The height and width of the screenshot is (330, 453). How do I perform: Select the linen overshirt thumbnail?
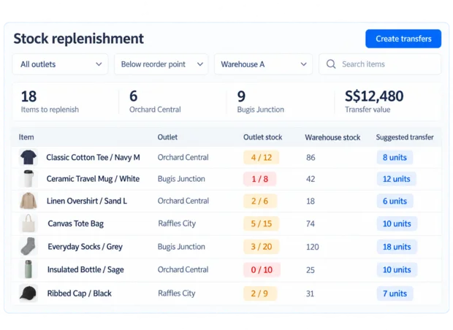(28, 201)
